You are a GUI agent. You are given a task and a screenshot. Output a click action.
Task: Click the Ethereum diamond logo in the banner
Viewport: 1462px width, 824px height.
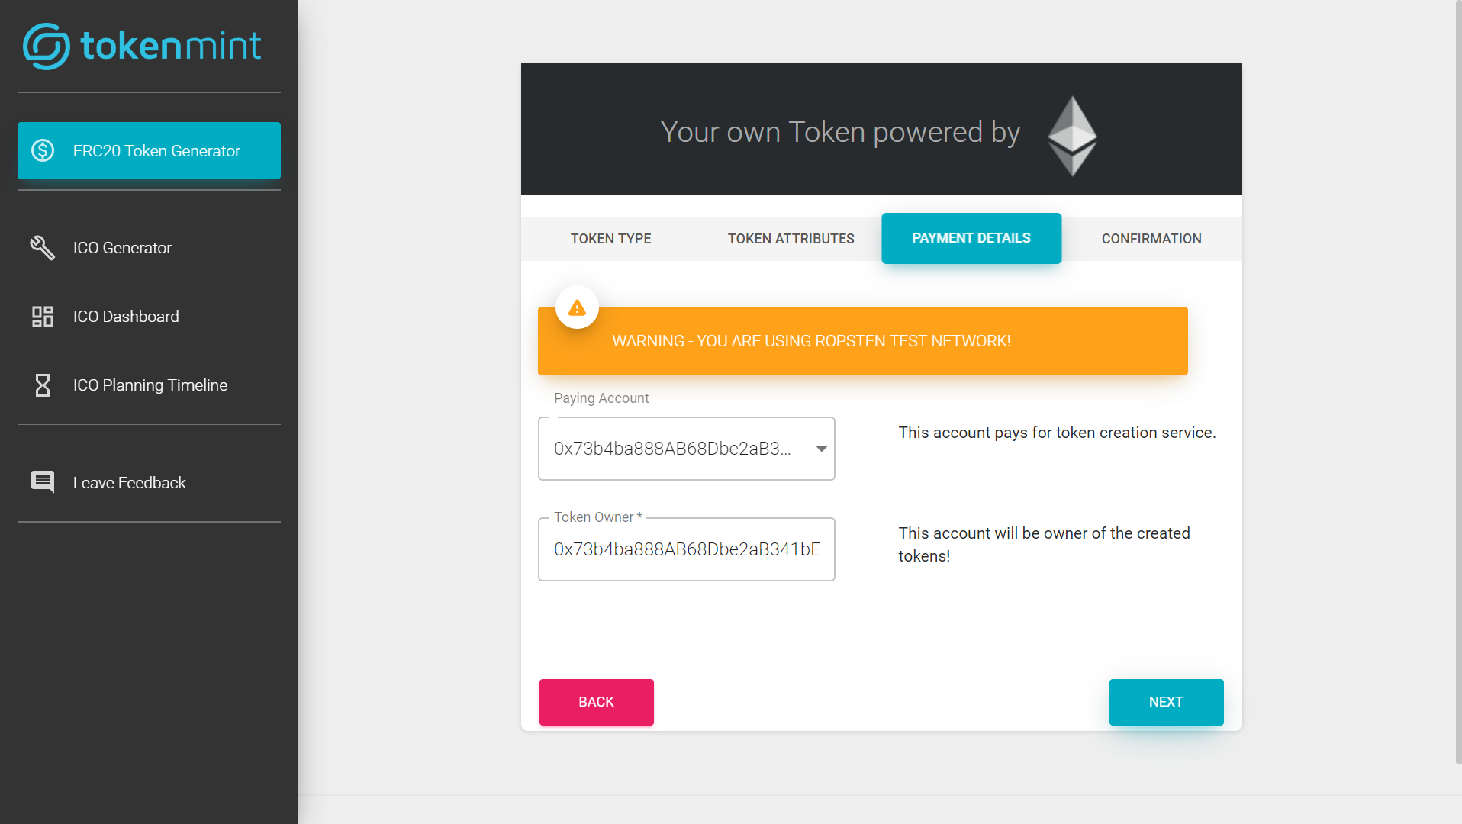(x=1072, y=134)
